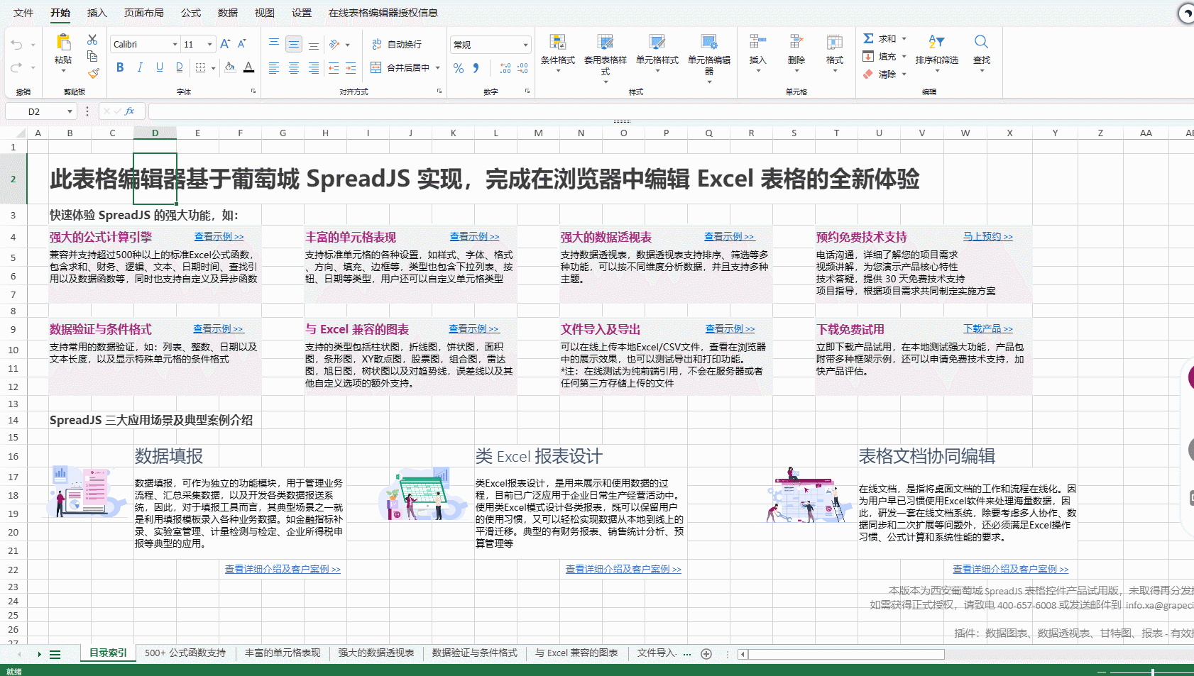Expand the name box D2 dropdown
The height and width of the screenshot is (676, 1194).
[x=70, y=111]
